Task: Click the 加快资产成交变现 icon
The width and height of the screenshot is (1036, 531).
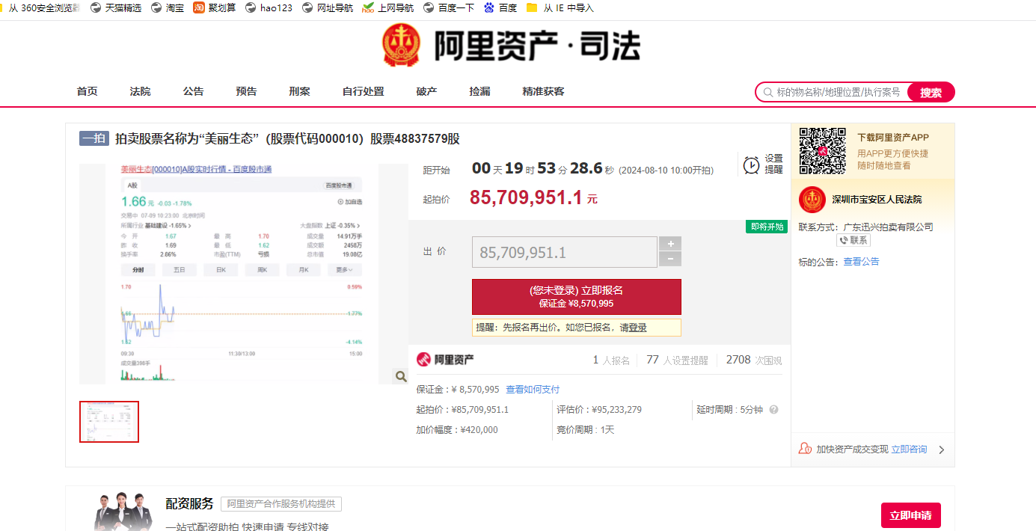Action: pos(805,449)
